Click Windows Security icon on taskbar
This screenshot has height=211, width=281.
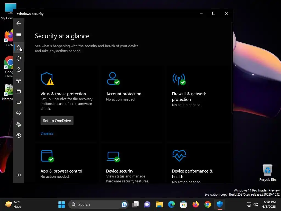tap(220, 204)
